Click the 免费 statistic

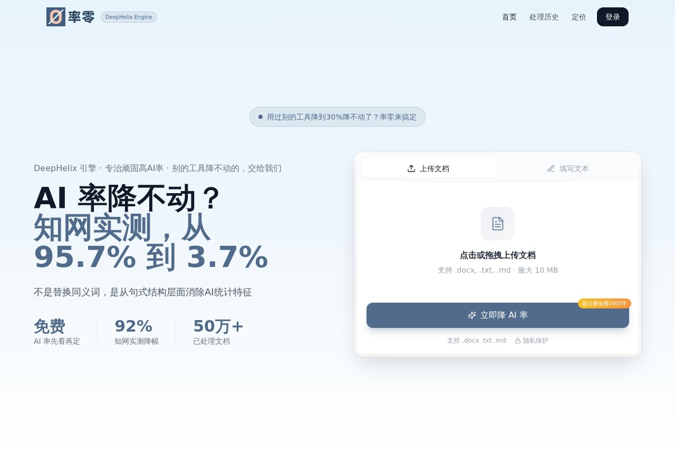[50, 326]
